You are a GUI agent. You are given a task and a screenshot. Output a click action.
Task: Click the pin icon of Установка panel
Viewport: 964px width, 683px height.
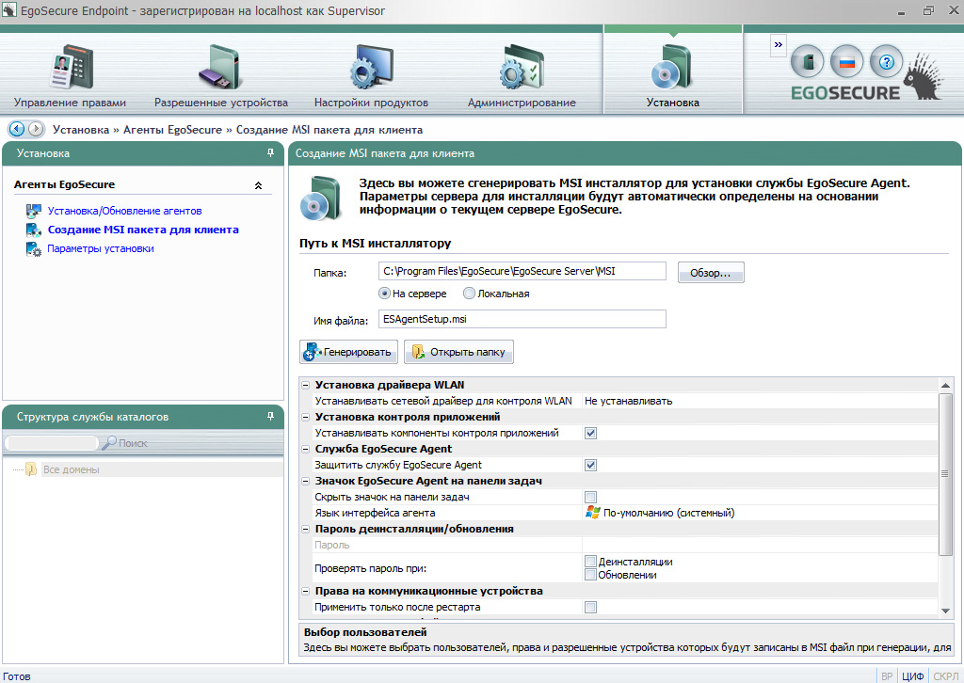[x=270, y=153]
